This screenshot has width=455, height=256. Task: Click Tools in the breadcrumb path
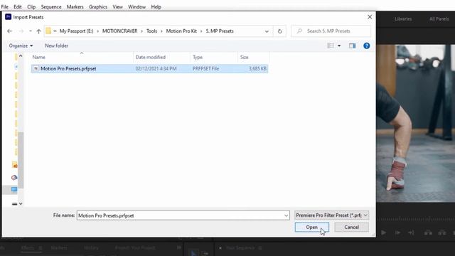pos(151,31)
